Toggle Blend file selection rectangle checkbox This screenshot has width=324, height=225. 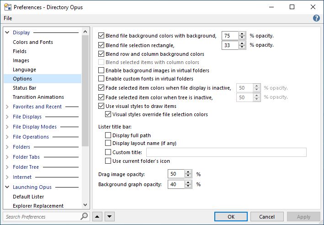pyautogui.click(x=101, y=45)
